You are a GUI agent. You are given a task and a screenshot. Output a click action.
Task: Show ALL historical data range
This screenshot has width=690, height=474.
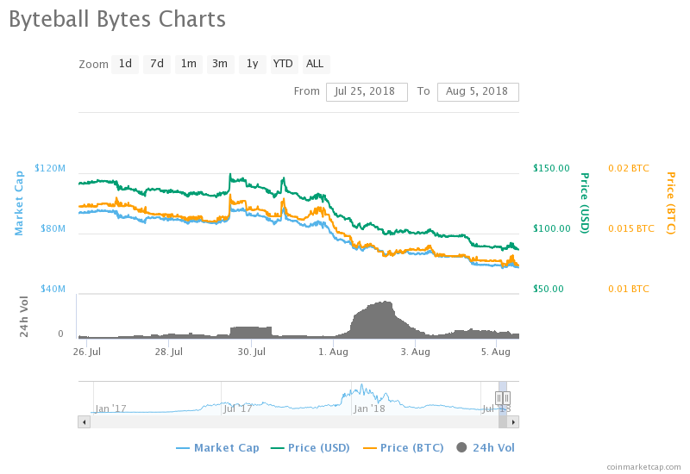point(315,64)
